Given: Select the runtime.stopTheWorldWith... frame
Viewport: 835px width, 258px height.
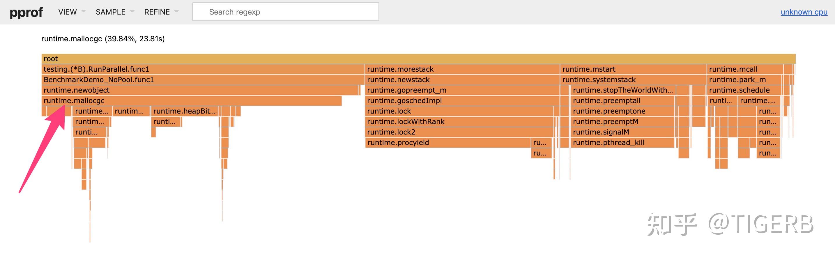Looking at the screenshot, I should pos(623,90).
